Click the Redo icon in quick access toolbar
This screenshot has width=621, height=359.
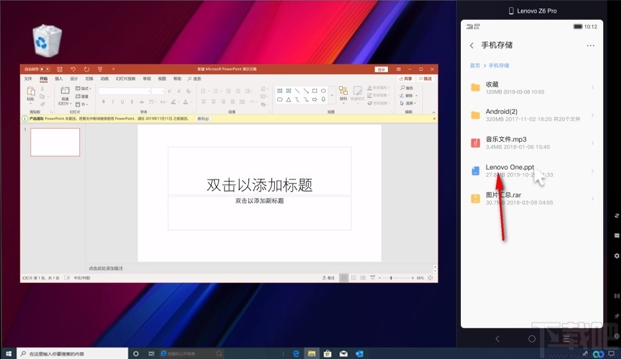pos(86,70)
